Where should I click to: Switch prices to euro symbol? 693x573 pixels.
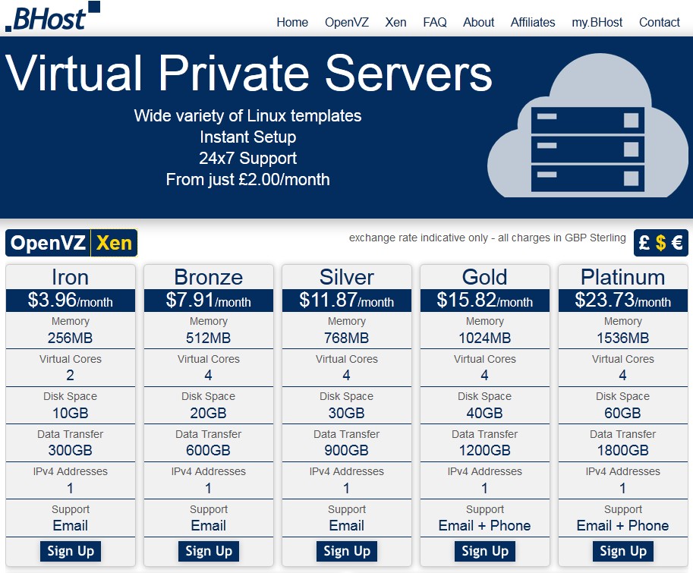(677, 243)
